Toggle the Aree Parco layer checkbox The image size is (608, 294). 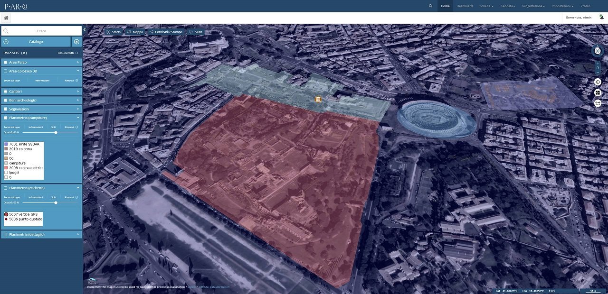[6, 62]
